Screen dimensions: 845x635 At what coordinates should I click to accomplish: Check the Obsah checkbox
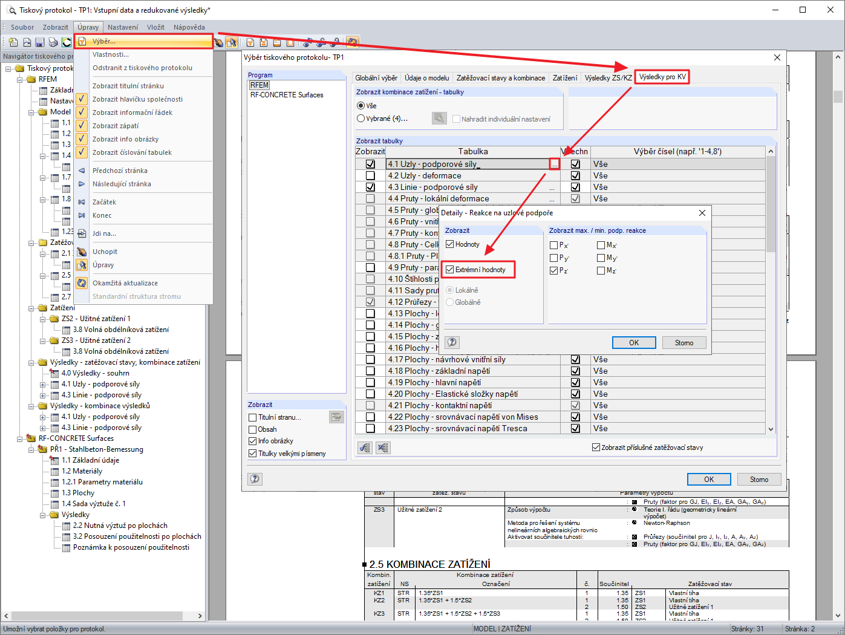(253, 429)
